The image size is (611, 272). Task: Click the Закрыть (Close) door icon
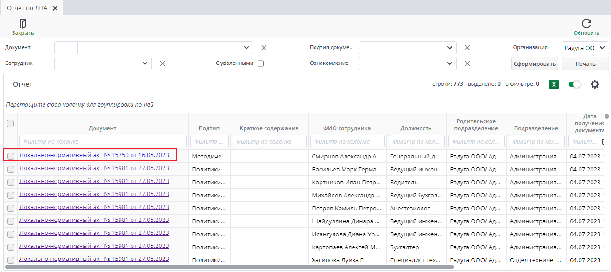(x=23, y=24)
